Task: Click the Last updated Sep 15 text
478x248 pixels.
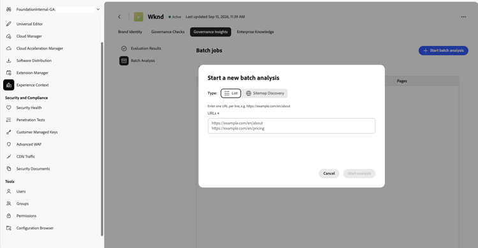Action: tap(215, 17)
